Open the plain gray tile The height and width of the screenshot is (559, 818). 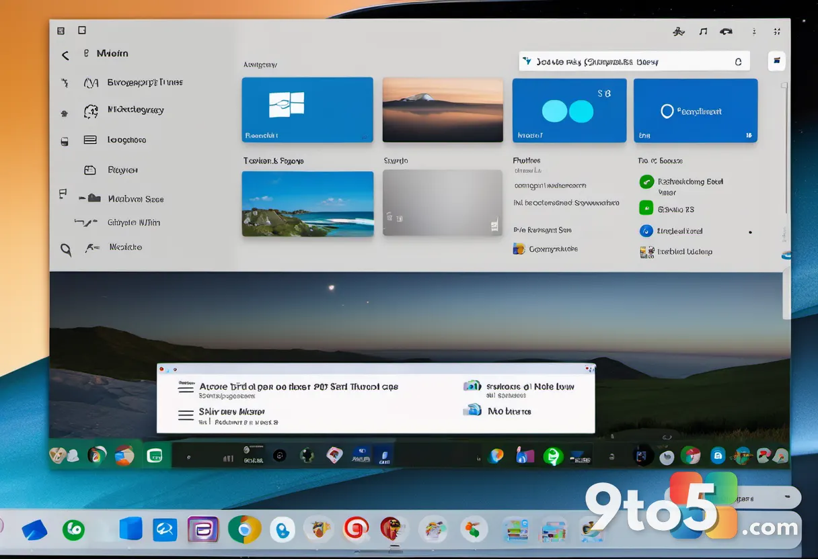click(x=443, y=202)
